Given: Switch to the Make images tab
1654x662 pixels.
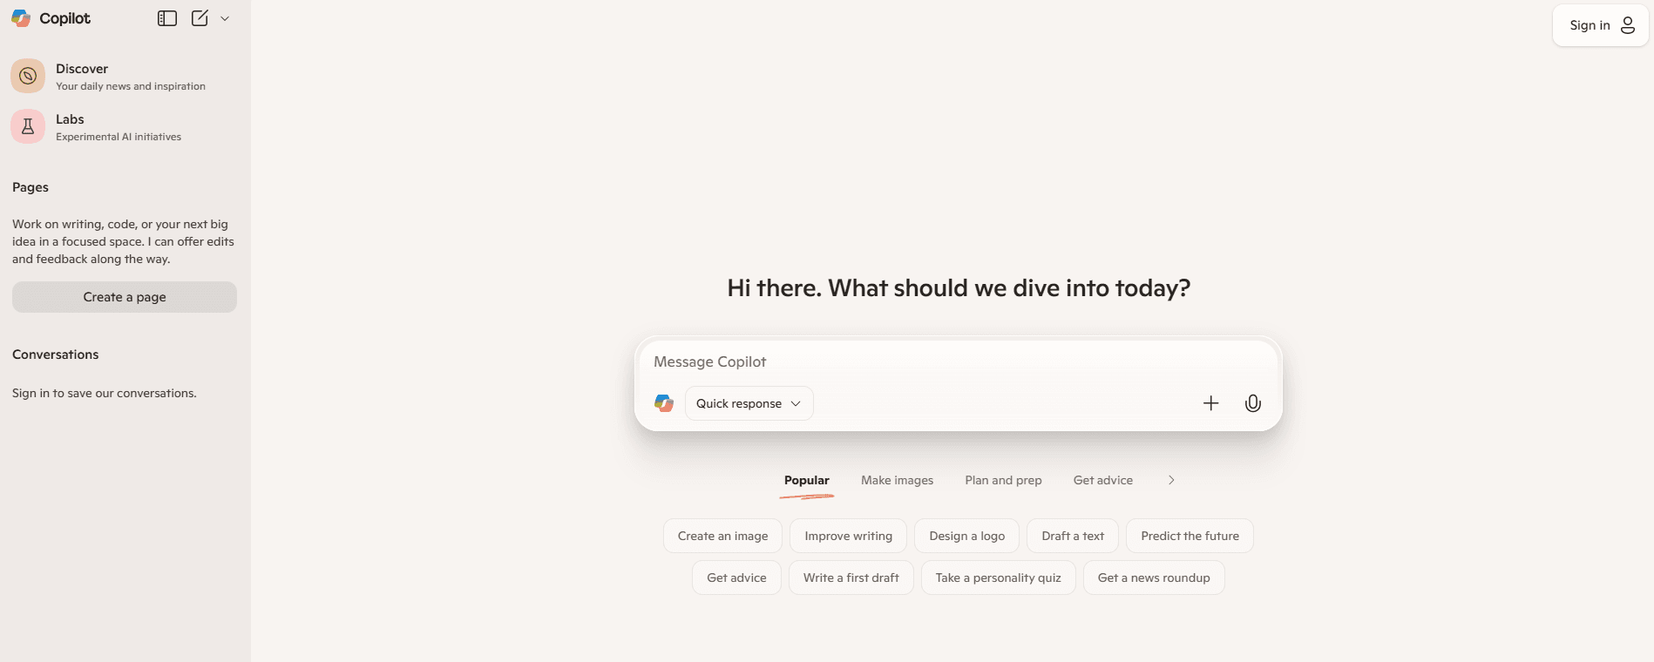Looking at the screenshot, I should (x=898, y=480).
